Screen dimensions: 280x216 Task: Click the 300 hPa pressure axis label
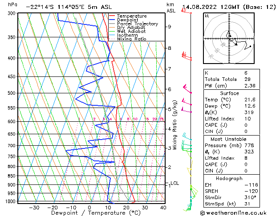tap(12, 13)
